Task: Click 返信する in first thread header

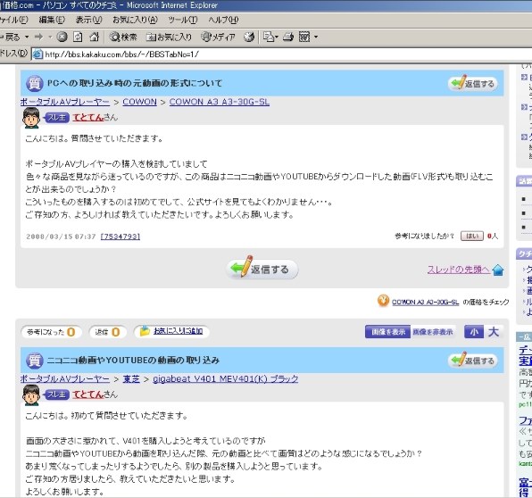Action: click(473, 84)
